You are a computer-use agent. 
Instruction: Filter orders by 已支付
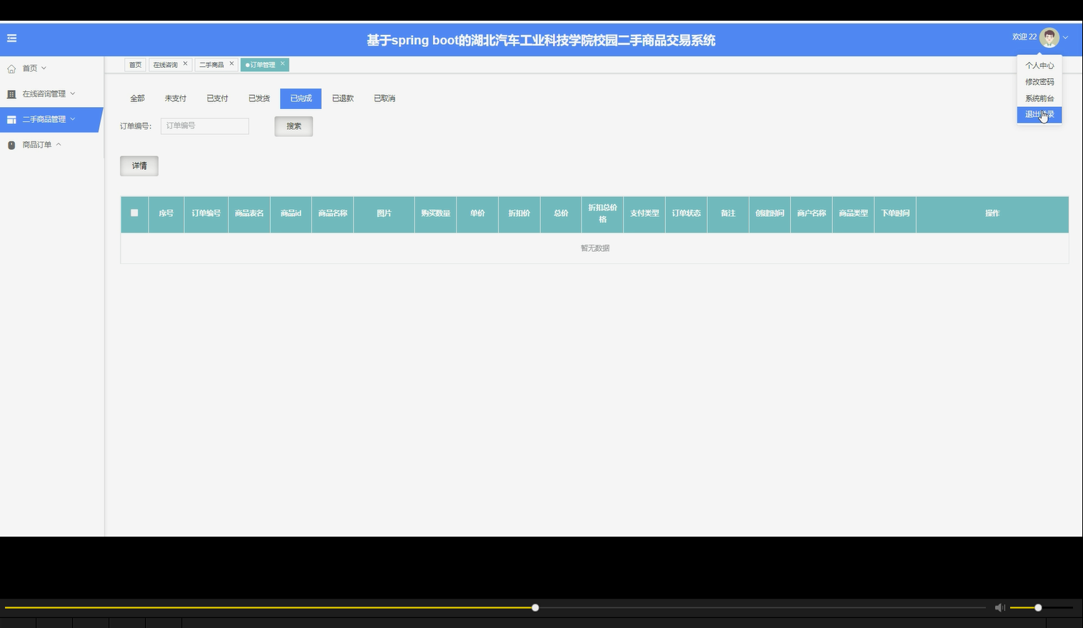click(217, 98)
